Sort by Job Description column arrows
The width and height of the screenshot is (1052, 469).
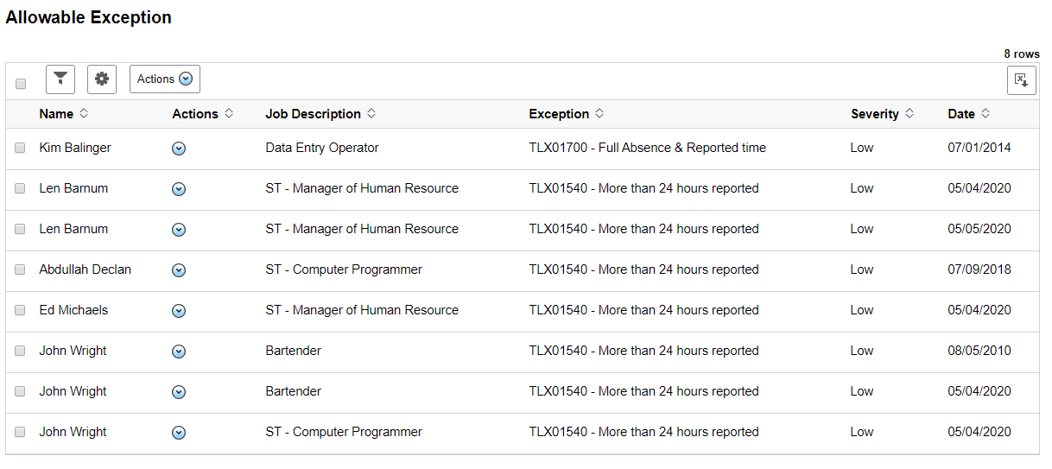[371, 114]
